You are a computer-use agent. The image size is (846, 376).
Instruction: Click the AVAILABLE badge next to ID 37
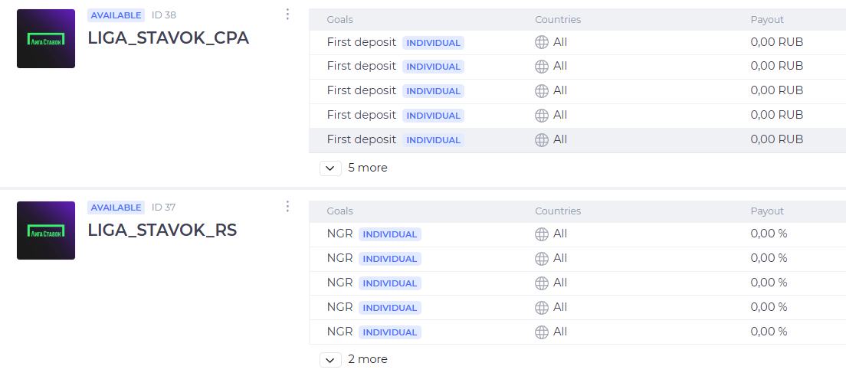(x=116, y=208)
